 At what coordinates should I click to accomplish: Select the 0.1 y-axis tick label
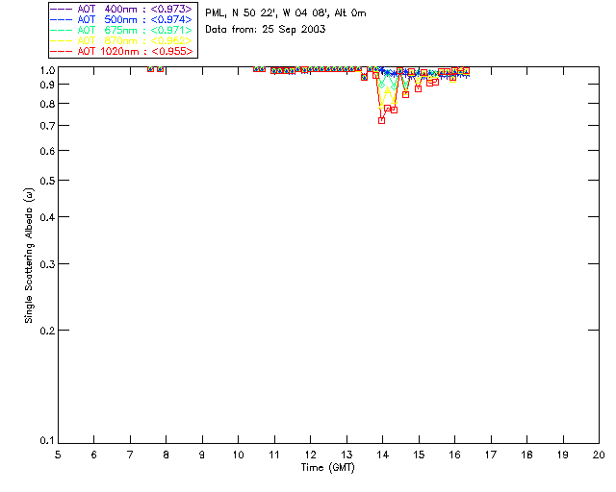47,441
